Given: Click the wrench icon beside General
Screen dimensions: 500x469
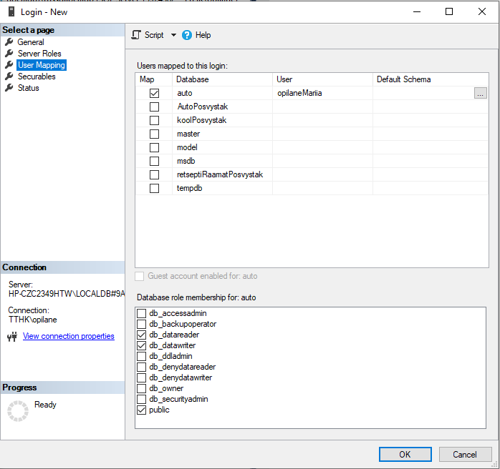Looking at the screenshot, I should pos(9,42).
